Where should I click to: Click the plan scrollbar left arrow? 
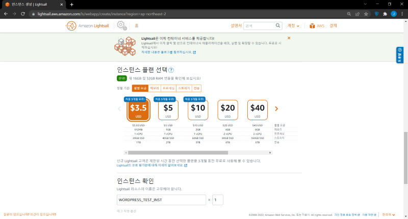point(126,153)
